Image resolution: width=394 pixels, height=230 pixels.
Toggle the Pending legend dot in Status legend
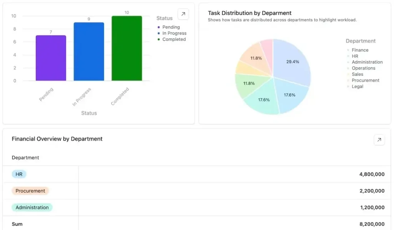159,27
